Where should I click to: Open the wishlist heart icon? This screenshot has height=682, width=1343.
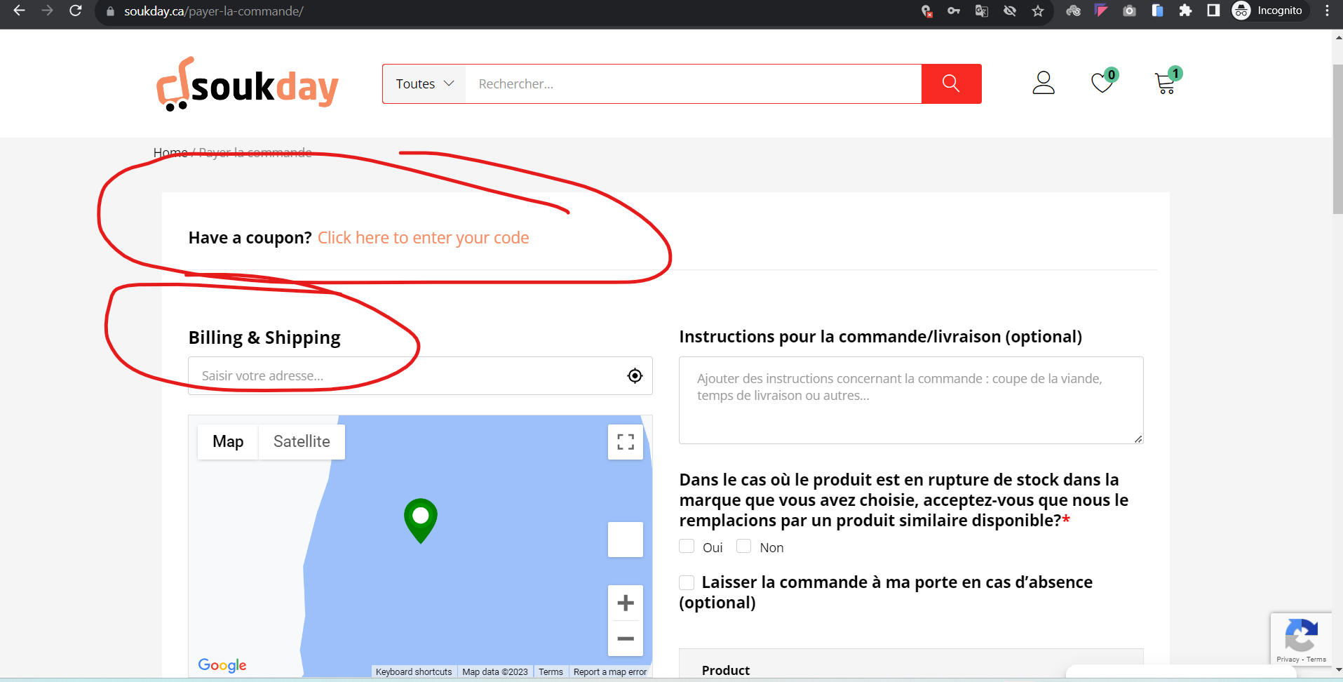point(1102,83)
